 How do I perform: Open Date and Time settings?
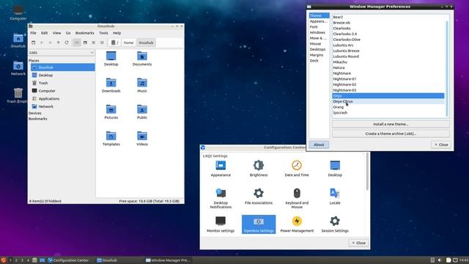297,169
